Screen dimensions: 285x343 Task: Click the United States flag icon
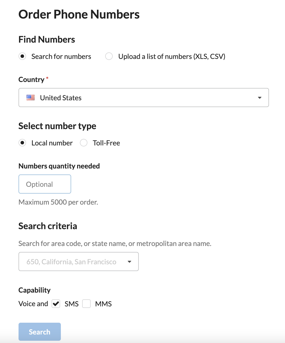pos(31,98)
